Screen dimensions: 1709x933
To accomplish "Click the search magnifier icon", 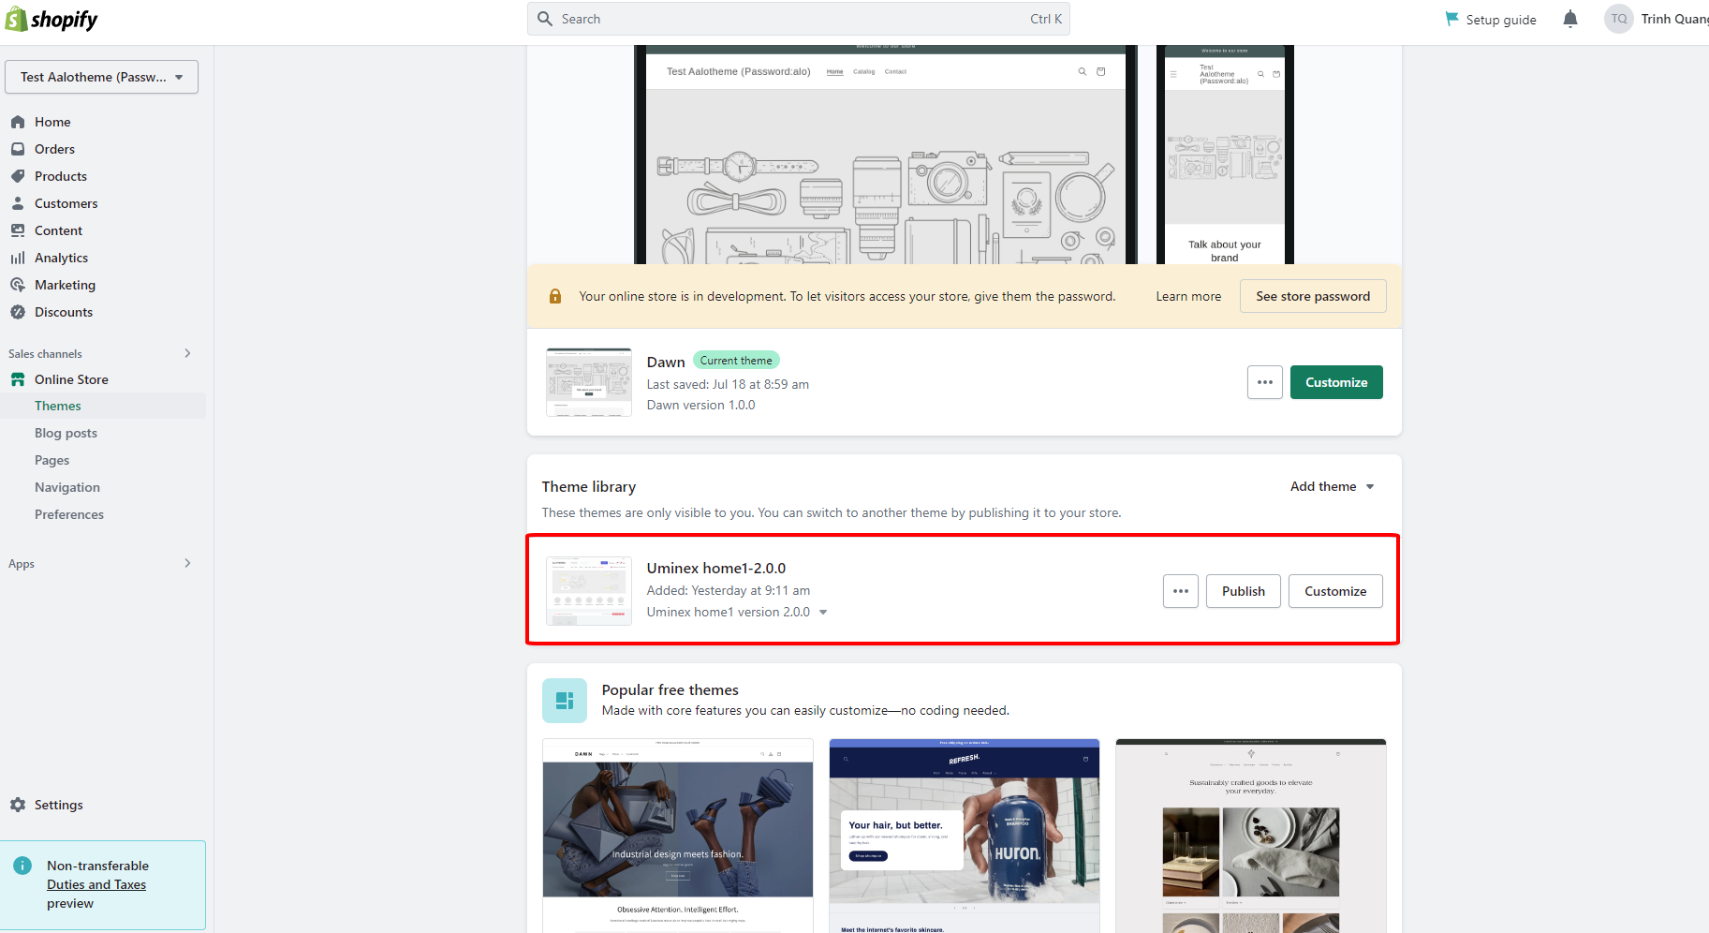I will [545, 19].
